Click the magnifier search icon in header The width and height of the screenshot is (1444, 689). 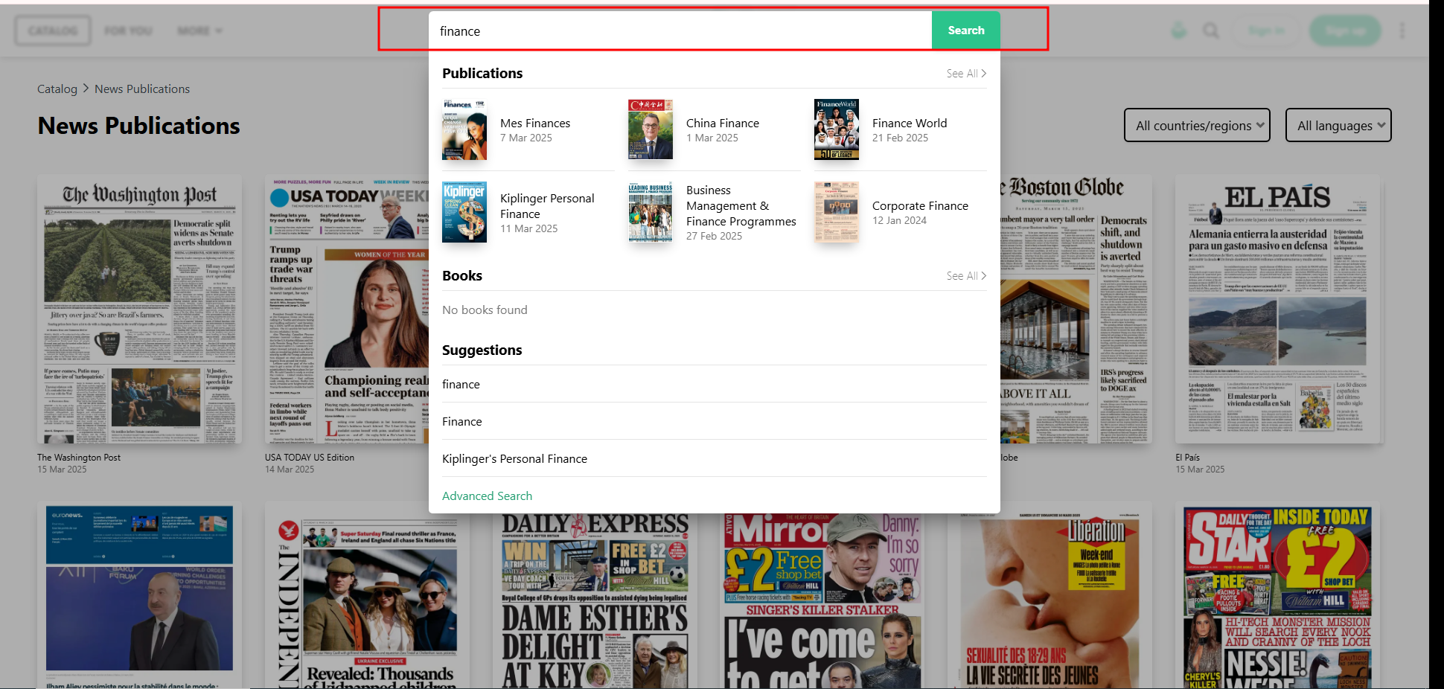[1211, 31]
